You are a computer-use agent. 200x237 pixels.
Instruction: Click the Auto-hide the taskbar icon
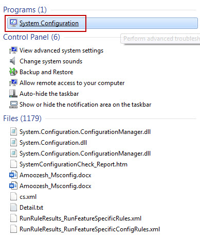pyautogui.click(x=13, y=94)
